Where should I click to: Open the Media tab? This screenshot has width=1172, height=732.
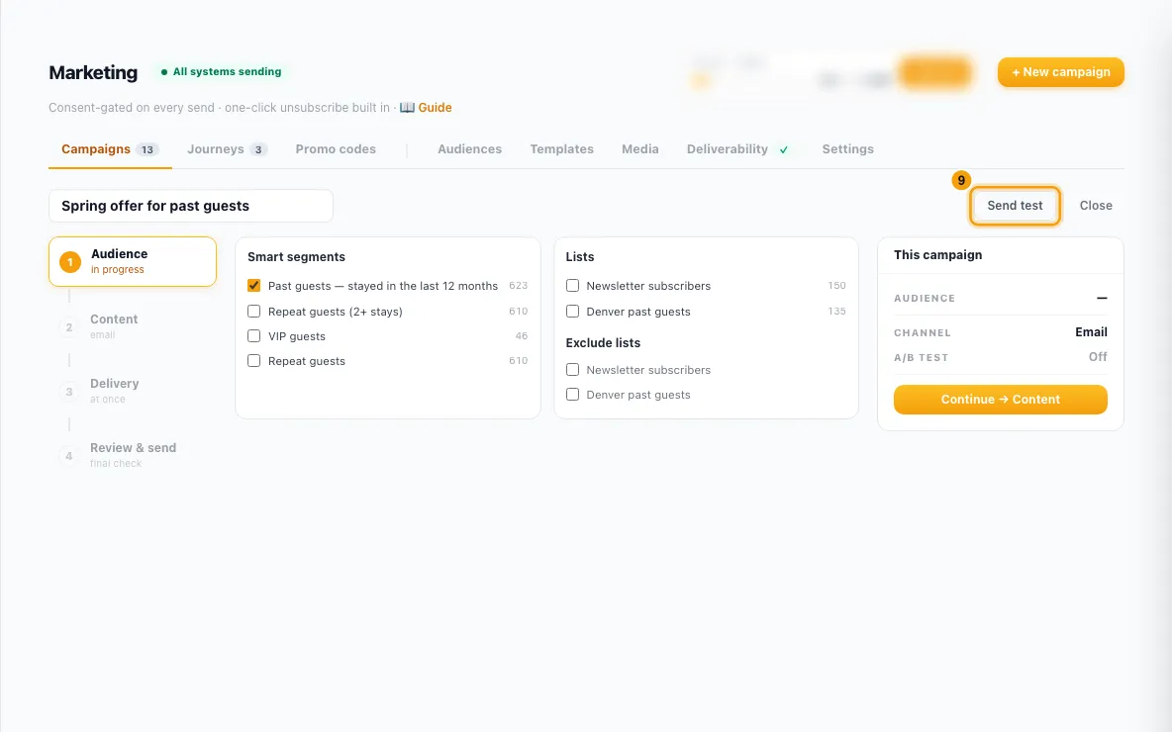(639, 149)
